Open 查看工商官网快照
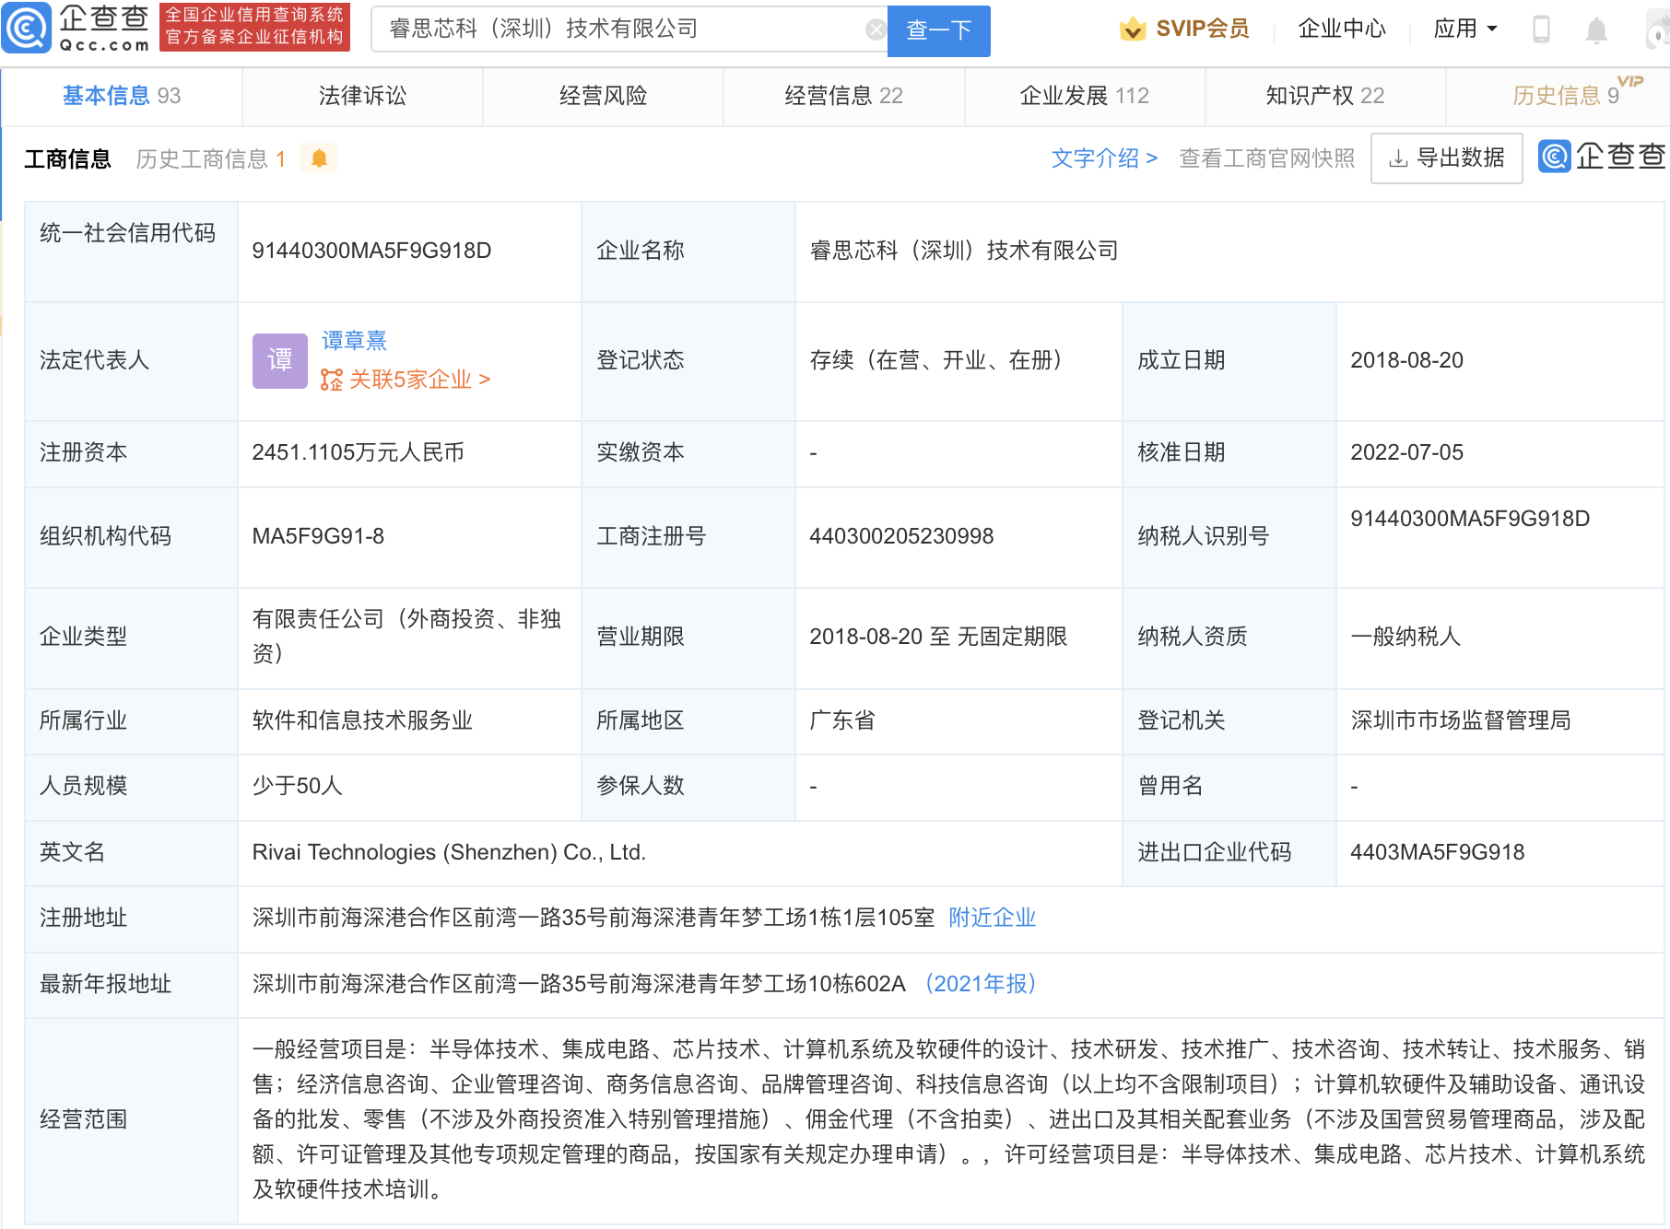The image size is (1670, 1229). pyautogui.click(x=1266, y=158)
